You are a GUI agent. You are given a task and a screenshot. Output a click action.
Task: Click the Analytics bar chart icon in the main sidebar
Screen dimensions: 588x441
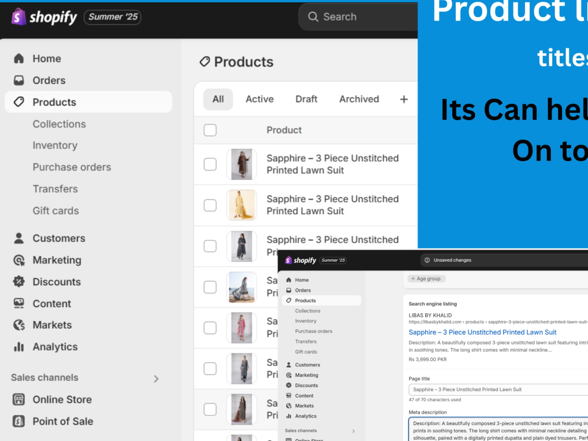click(x=19, y=347)
